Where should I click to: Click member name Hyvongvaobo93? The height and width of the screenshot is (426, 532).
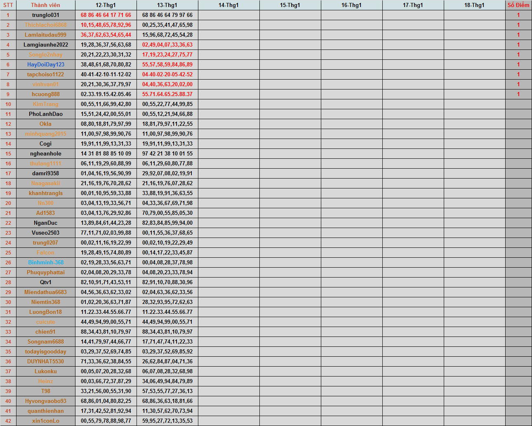45,401
